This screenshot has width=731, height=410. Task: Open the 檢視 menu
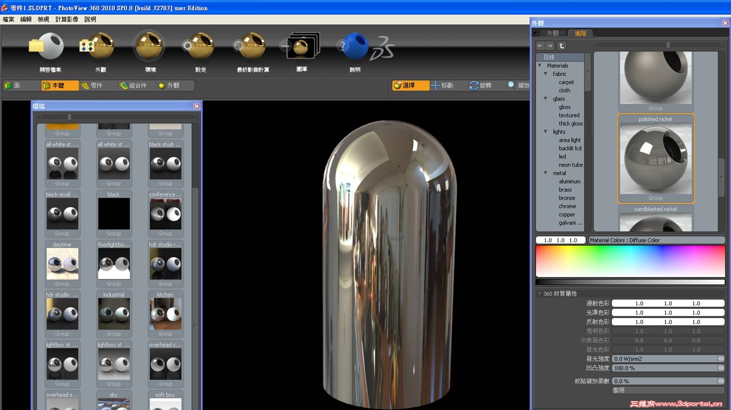tap(43, 19)
